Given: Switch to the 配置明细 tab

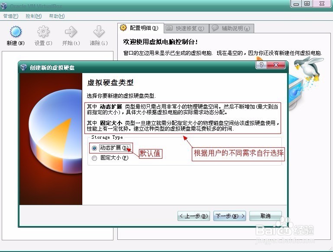Looking at the screenshot, I should point(140,28).
